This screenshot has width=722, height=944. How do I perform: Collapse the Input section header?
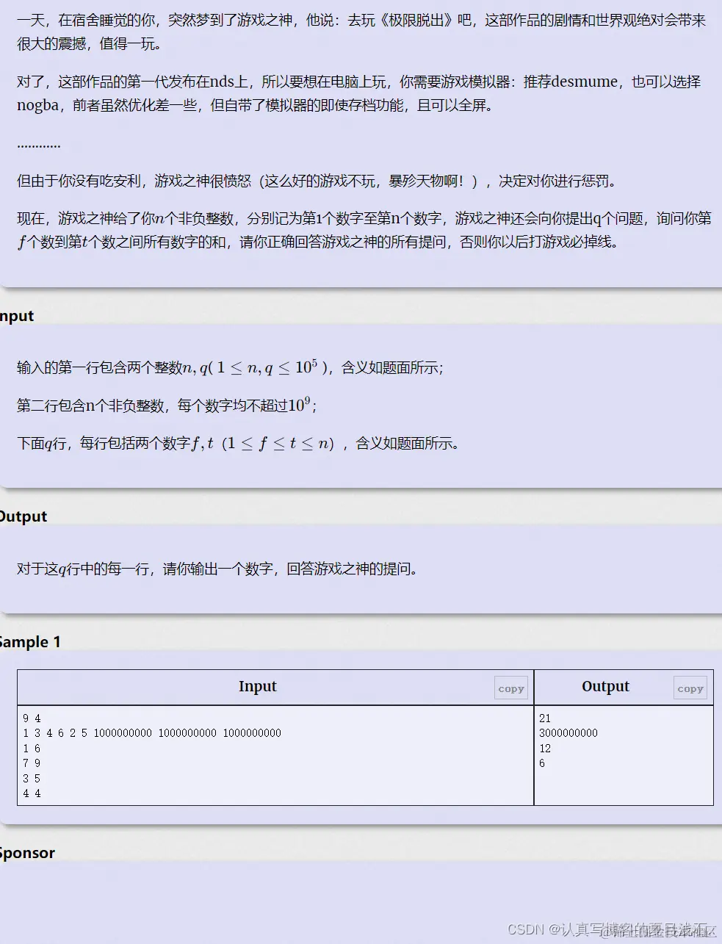[x=16, y=316]
